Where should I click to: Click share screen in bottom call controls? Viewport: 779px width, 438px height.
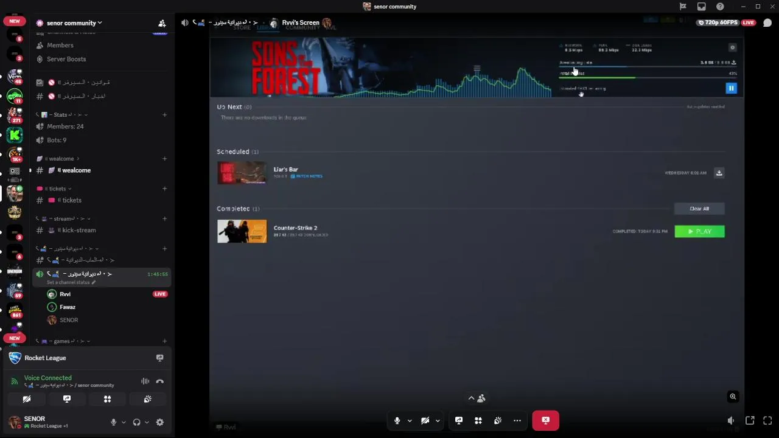coord(459,420)
